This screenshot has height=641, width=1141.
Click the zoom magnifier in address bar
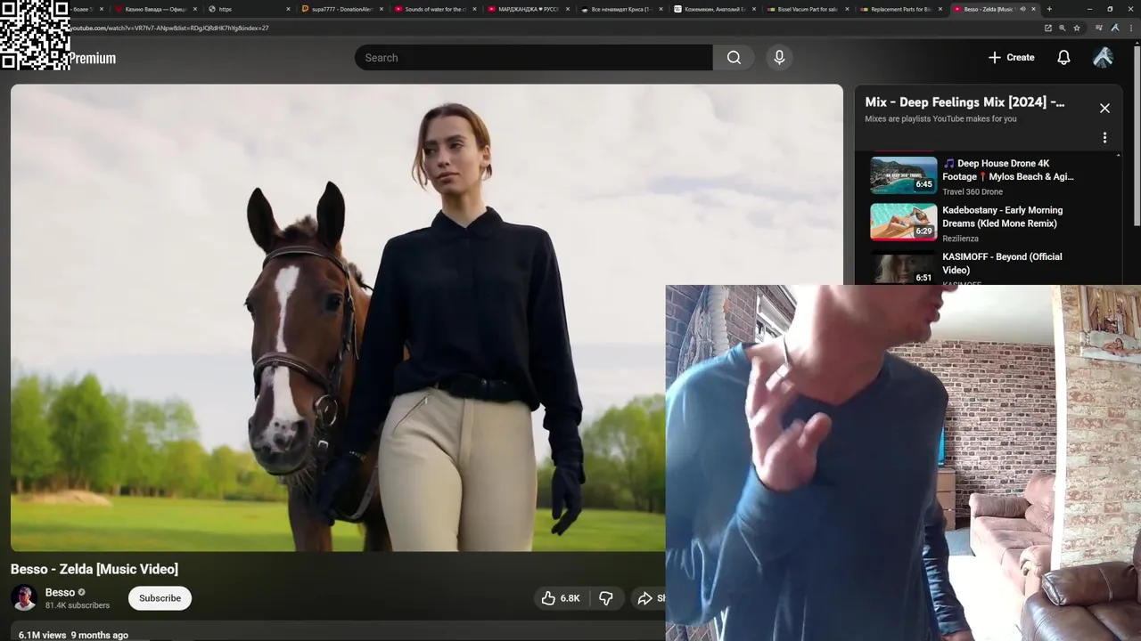[x=1063, y=28]
